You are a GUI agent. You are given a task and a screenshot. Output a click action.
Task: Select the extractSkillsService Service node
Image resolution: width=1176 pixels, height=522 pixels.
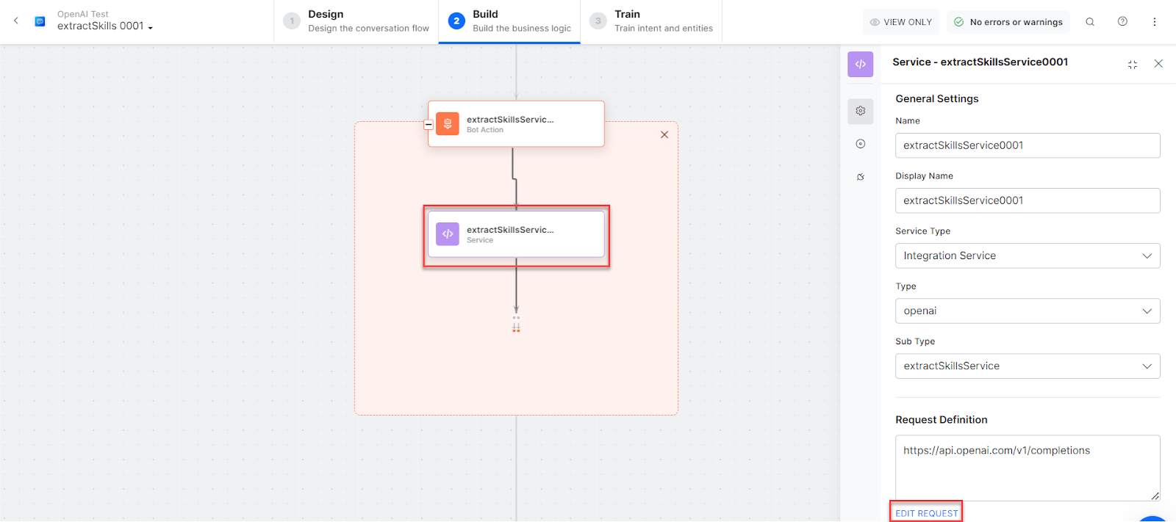point(516,235)
